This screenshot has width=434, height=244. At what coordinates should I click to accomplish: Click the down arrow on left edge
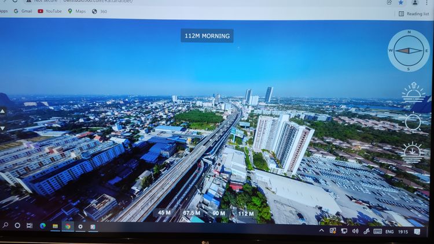(x=2, y=128)
